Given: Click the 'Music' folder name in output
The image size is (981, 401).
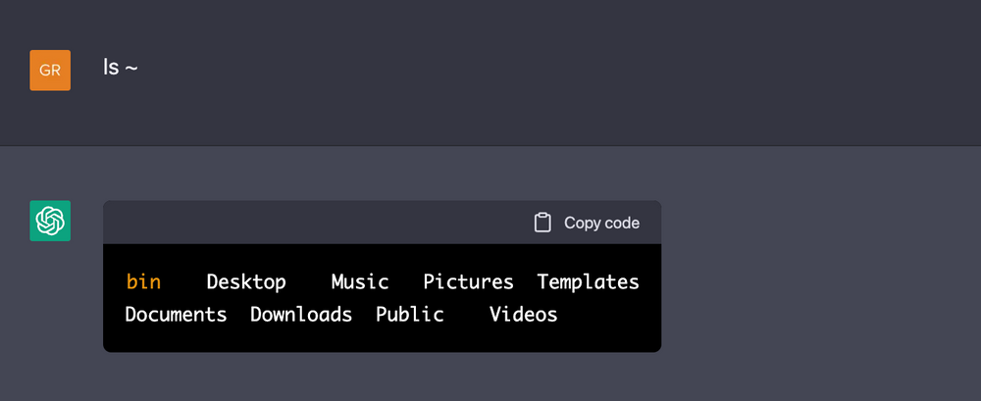Looking at the screenshot, I should pos(360,281).
